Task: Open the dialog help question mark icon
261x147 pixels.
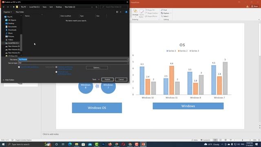Action: [x=126, y=12]
